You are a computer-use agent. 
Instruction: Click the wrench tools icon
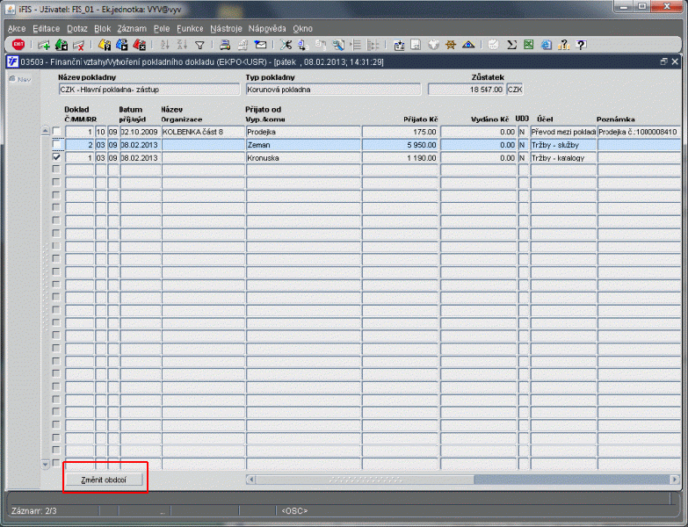point(338,45)
